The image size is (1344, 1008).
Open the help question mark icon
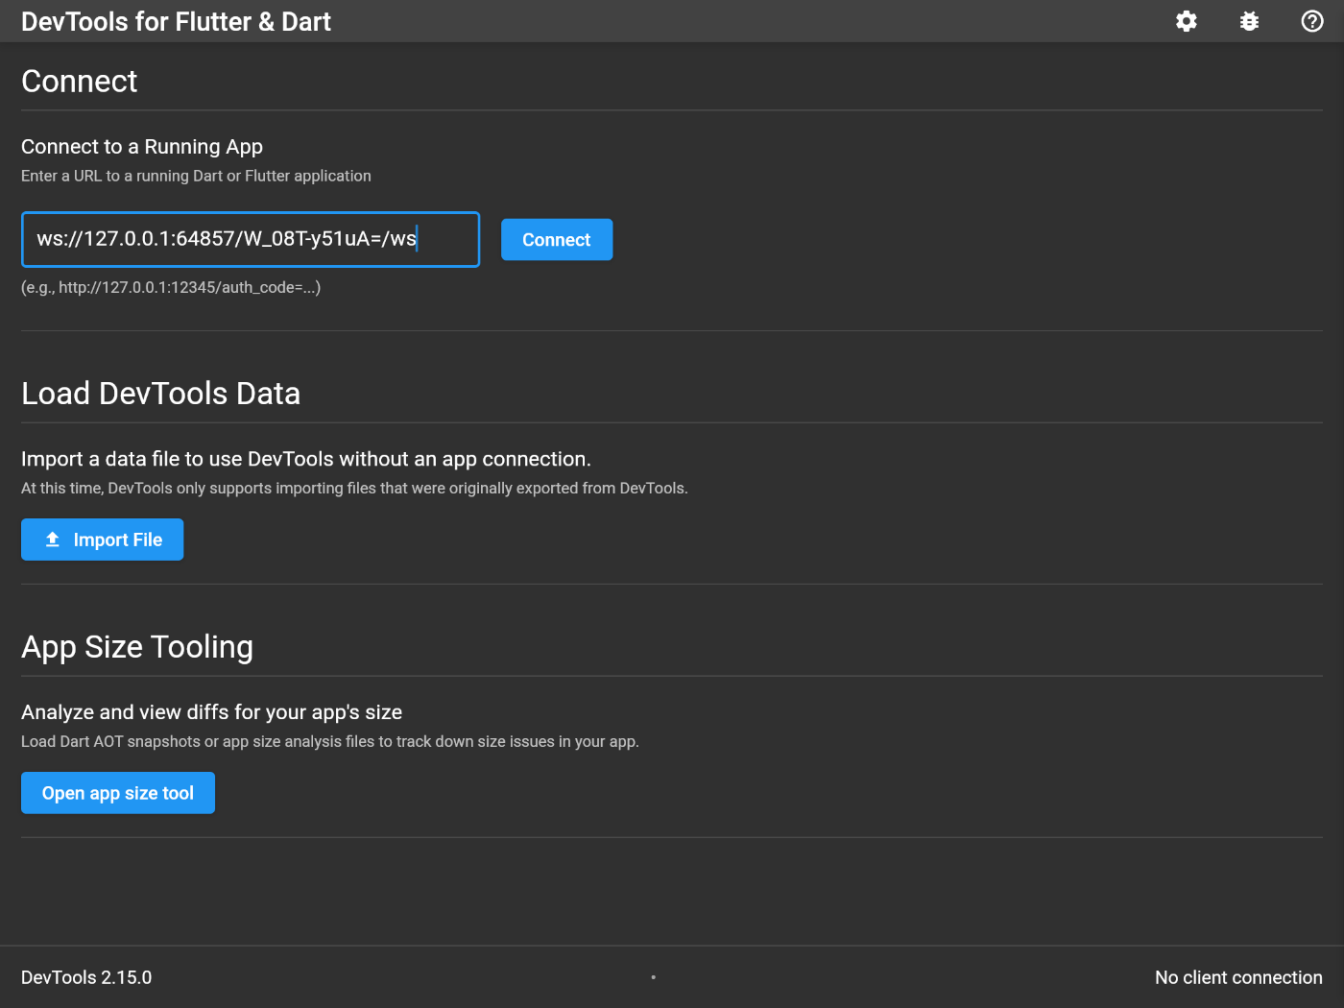pyautogui.click(x=1312, y=21)
